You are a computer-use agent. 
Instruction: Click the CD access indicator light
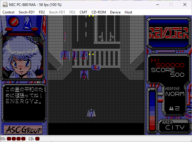pos(37,139)
